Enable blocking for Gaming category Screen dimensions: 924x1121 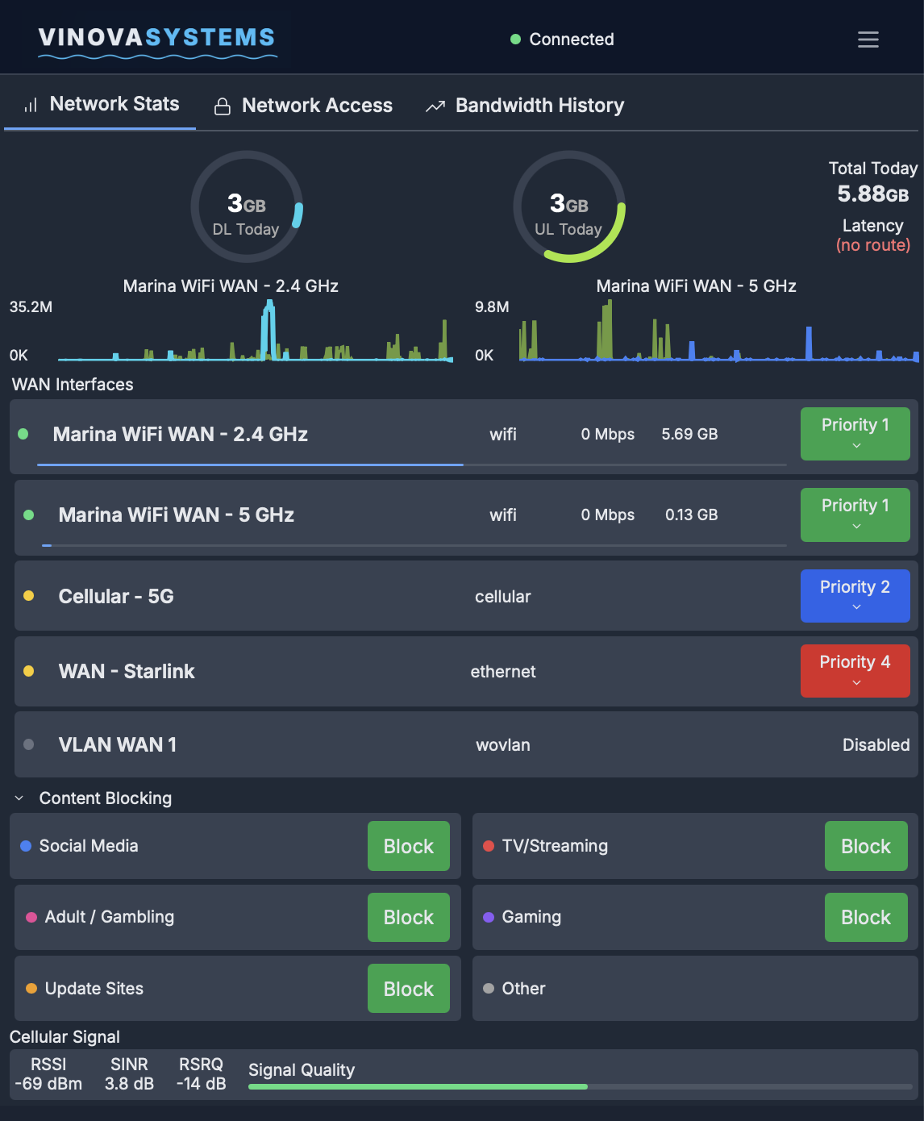(866, 917)
